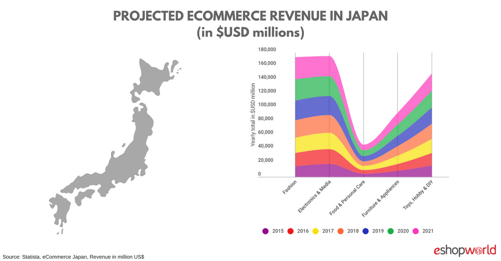Screen dimensions: 501x261
Task: Click the Yearly total in $USD million axis title
Action: coord(253,114)
